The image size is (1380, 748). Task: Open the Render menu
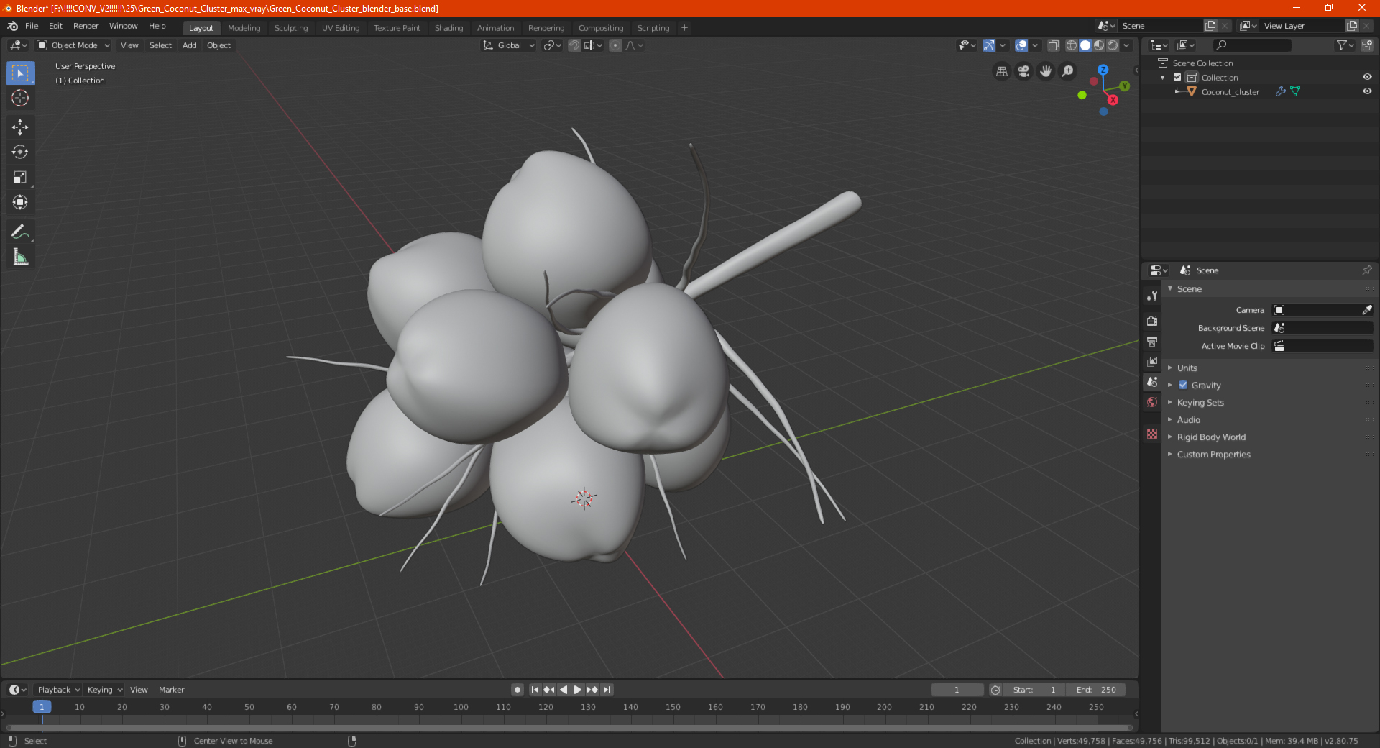tap(86, 26)
